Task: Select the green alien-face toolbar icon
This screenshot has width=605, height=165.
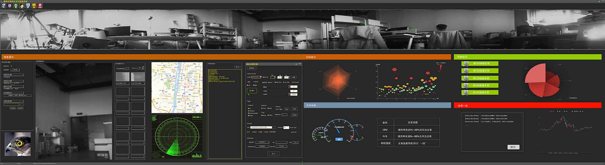Action: click(x=16, y=6)
